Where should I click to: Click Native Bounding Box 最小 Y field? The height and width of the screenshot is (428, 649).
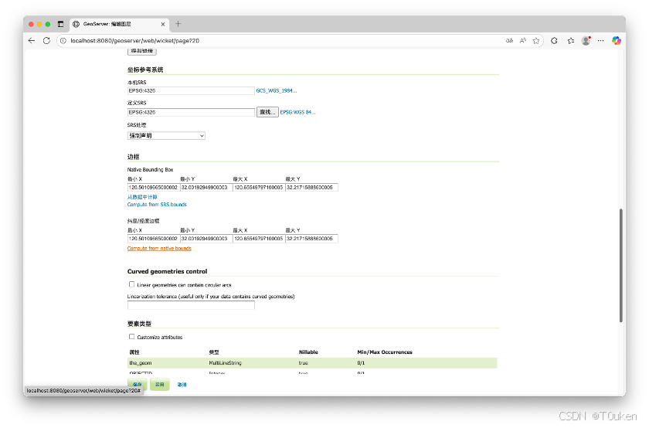(206, 188)
